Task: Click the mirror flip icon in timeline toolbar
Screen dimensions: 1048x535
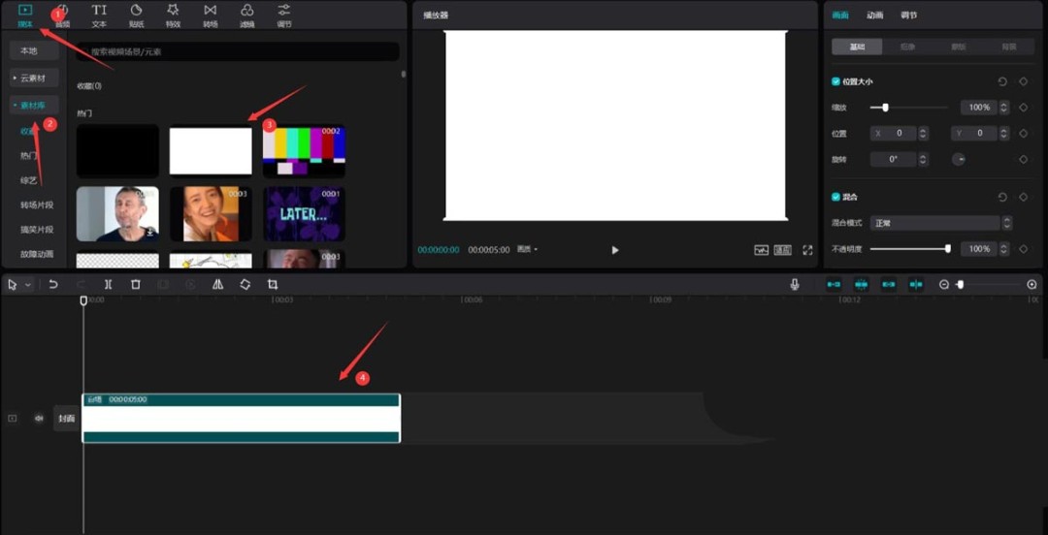Action: (x=217, y=285)
